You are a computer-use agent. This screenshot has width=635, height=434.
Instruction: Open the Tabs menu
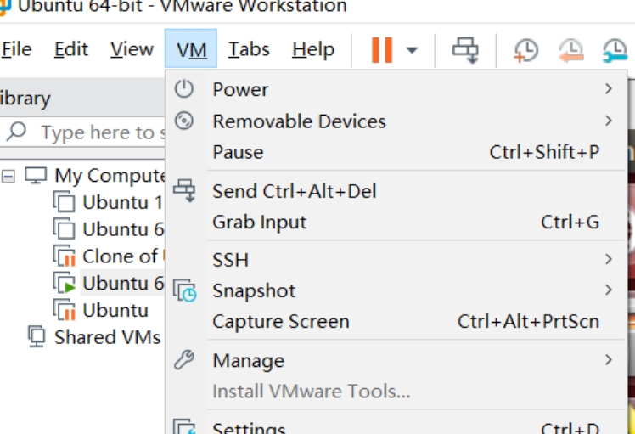coord(249,49)
